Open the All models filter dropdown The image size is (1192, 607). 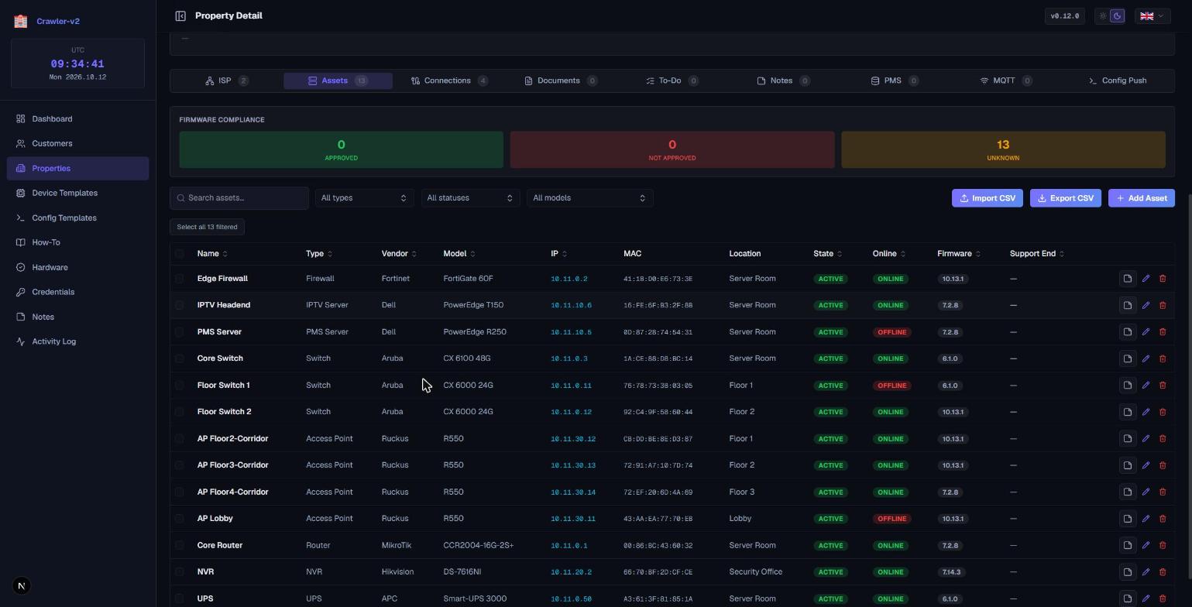click(589, 198)
